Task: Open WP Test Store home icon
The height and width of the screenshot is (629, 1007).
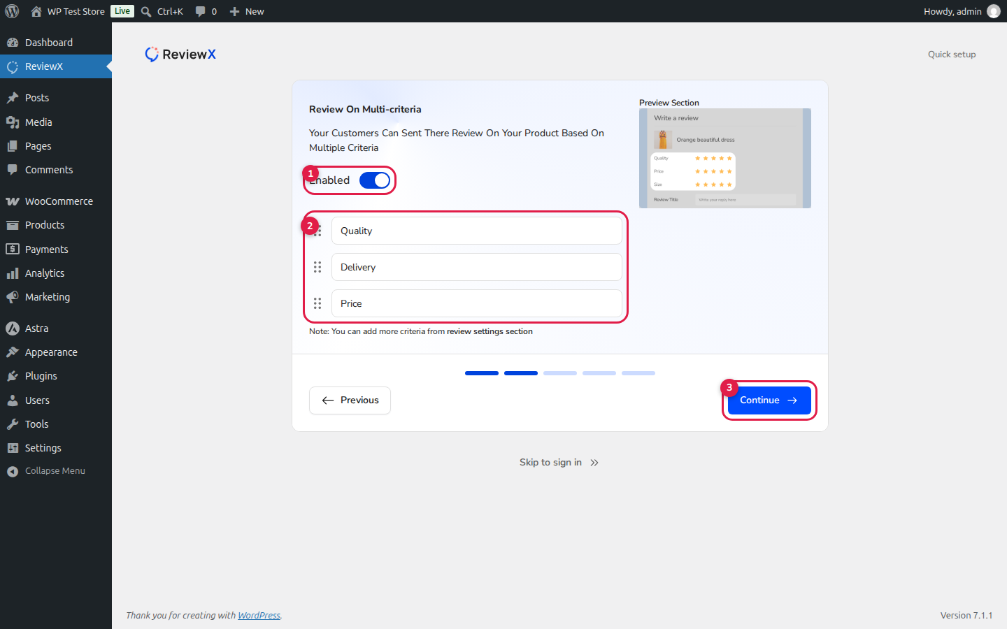Action: pos(36,11)
